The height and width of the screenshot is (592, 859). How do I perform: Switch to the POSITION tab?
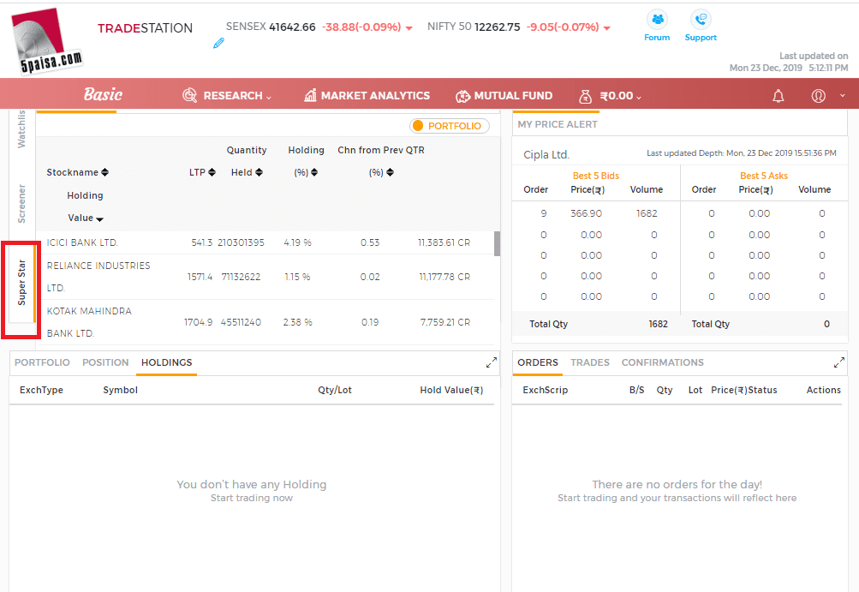coord(105,362)
